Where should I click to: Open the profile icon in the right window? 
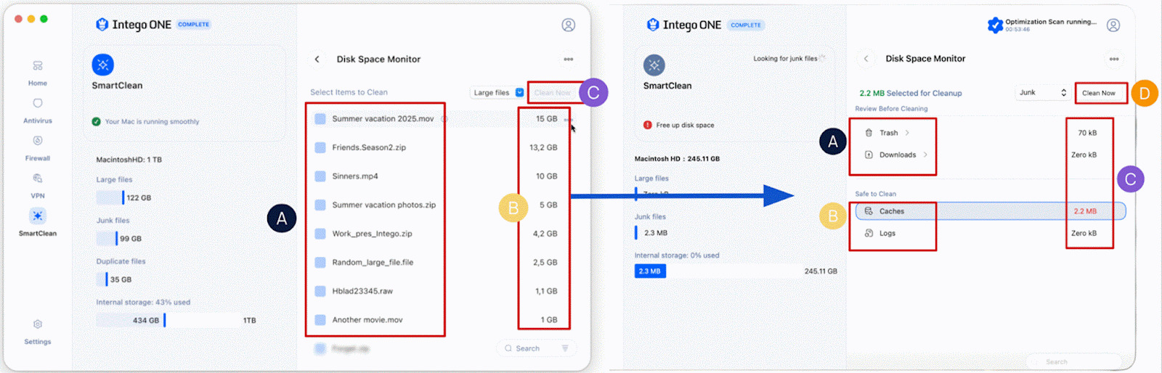[x=1113, y=25]
